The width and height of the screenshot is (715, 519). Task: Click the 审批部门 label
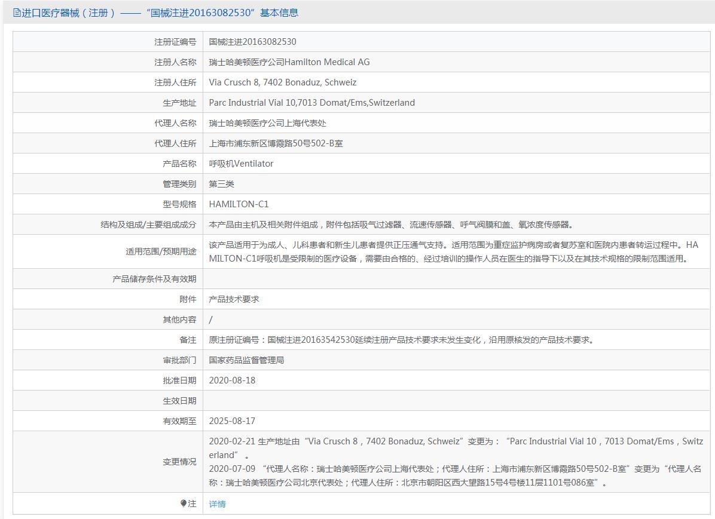[179, 360]
